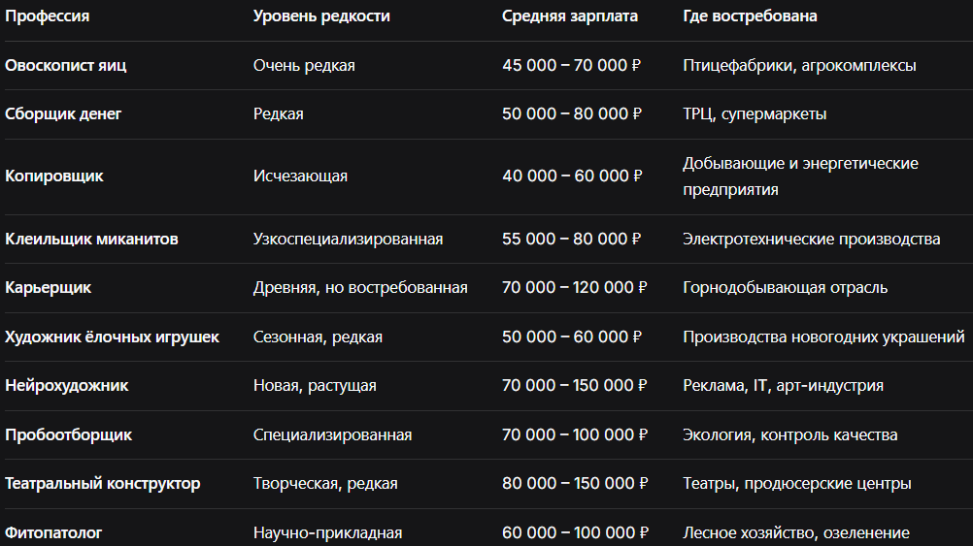Select 'Театральный конструктор' profession cell

point(102,484)
